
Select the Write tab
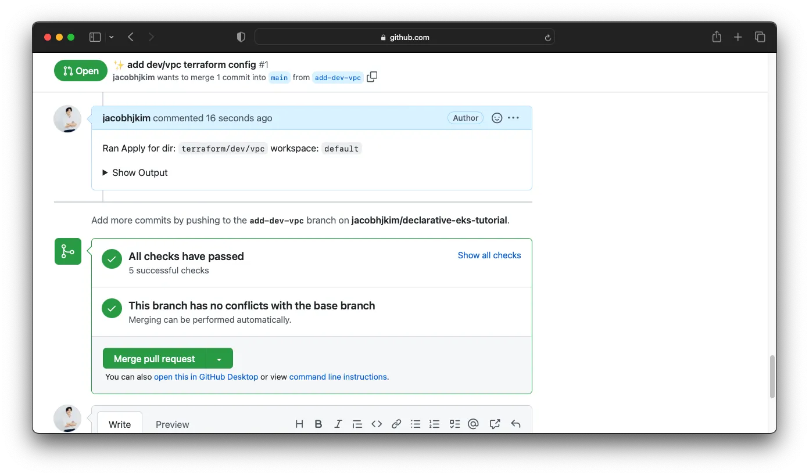click(119, 424)
